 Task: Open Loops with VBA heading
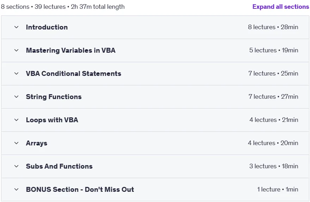pyautogui.click(x=52, y=120)
